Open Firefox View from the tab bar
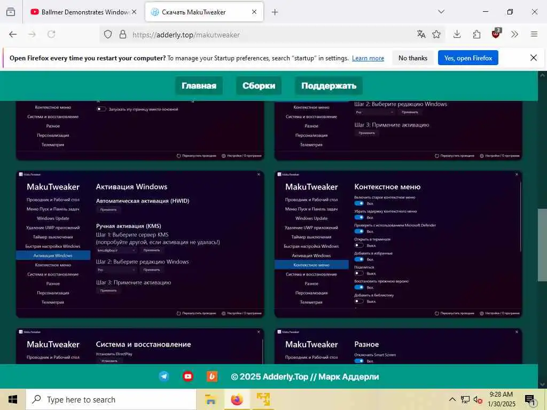Image resolution: width=547 pixels, height=410 pixels. [11, 12]
